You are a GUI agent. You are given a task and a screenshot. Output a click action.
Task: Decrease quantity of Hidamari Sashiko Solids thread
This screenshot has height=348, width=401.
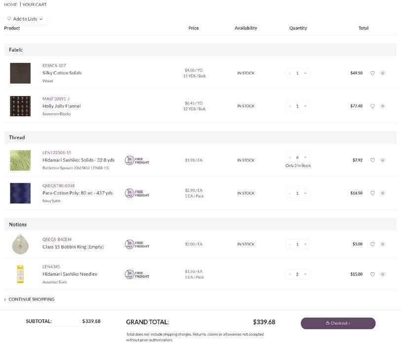[x=290, y=158]
